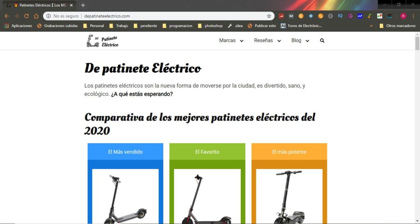
Task: Click the De Patinete Eléctrico site logo
Action: pos(102,41)
